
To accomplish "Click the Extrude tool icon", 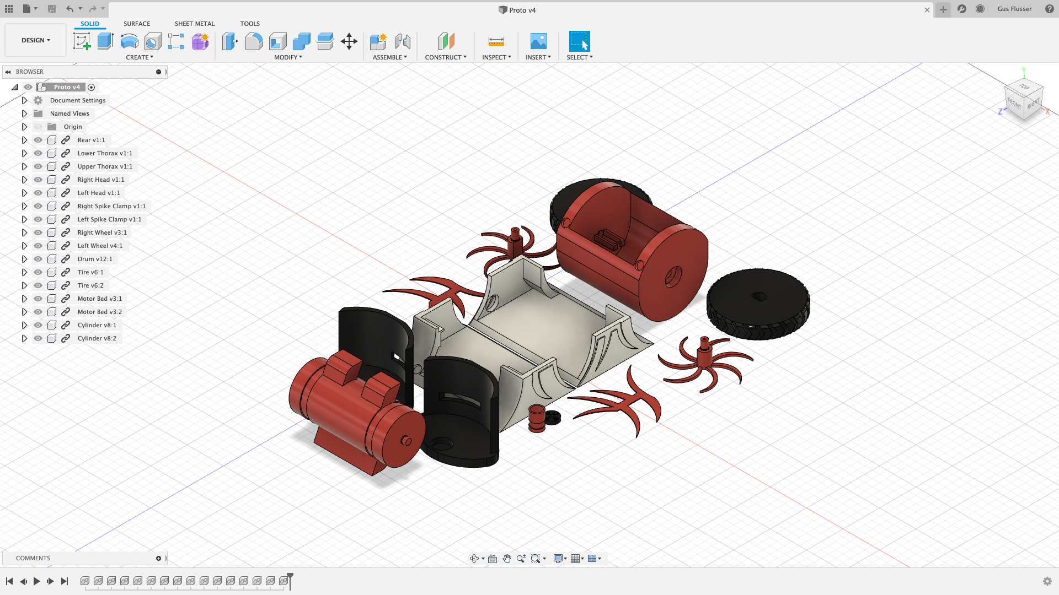I will coord(105,41).
